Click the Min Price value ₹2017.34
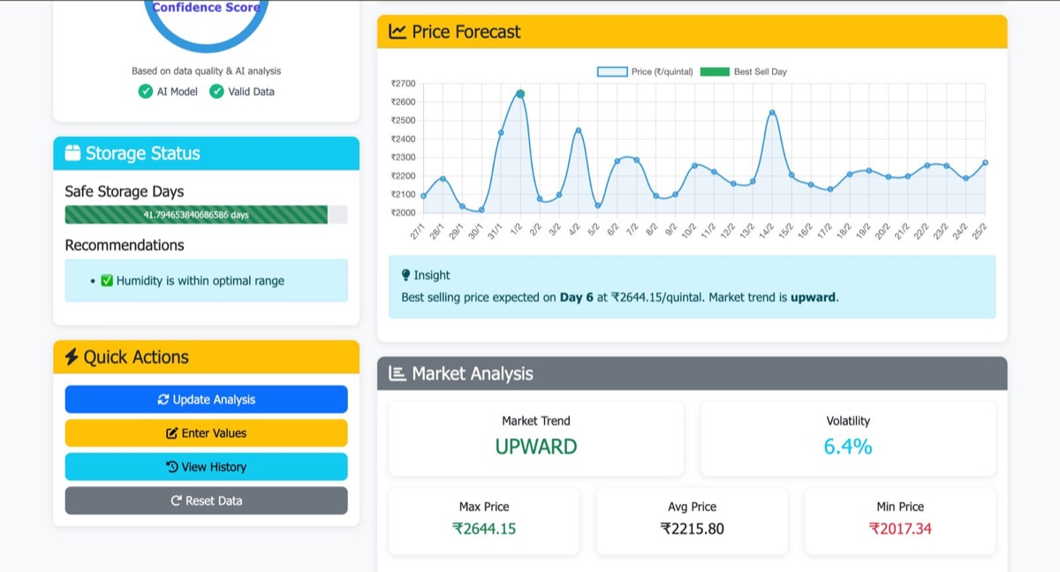The height and width of the screenshot is (572, 1060). 900,529
